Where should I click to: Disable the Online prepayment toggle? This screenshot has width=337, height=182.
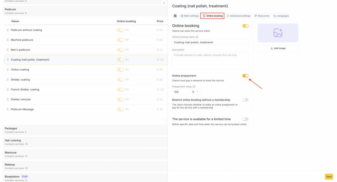(245, 76)
